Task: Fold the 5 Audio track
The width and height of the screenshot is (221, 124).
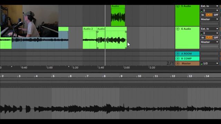Action: (178, 6)
